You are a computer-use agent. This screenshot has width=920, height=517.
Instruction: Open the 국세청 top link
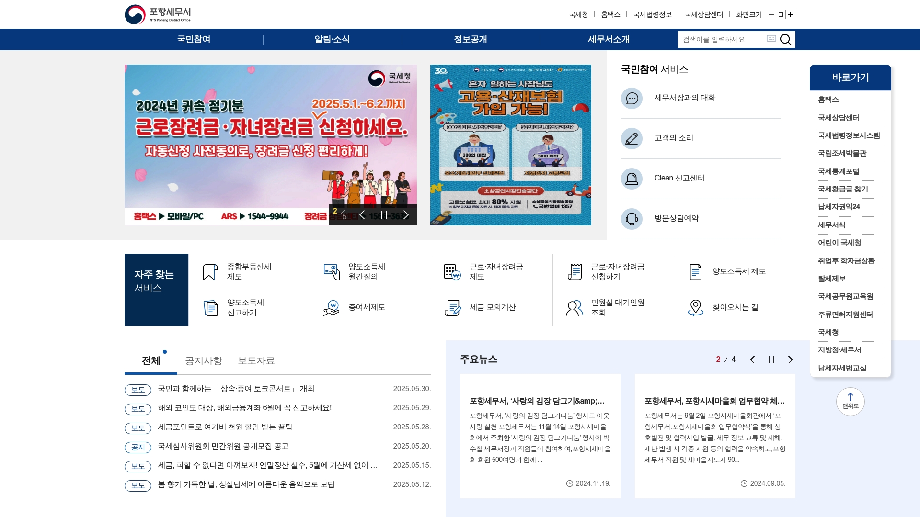click(578, 15)
